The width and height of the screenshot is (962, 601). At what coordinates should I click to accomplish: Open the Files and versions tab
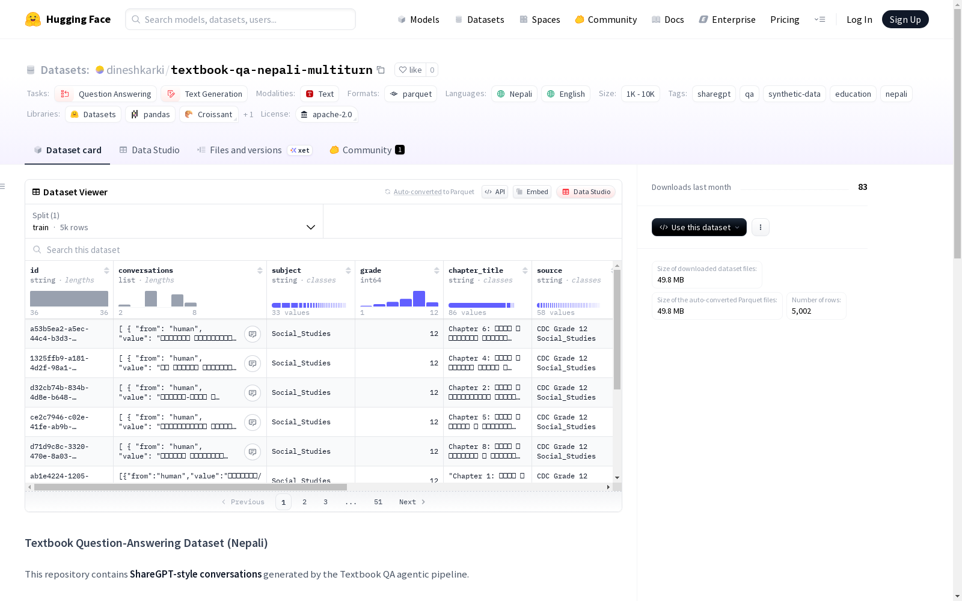coord(254,150)
